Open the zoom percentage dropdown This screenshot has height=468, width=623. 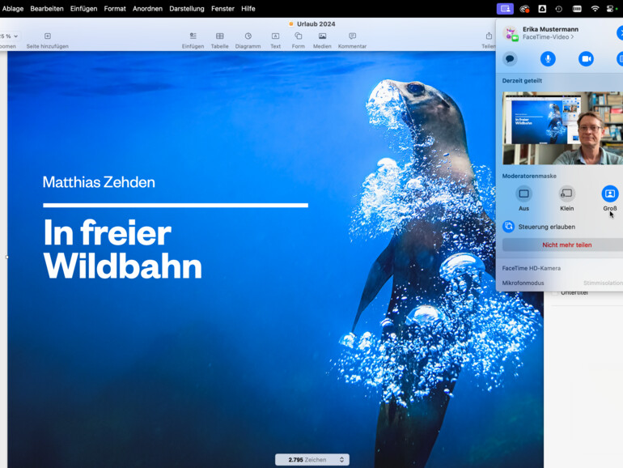coord(9,36)
